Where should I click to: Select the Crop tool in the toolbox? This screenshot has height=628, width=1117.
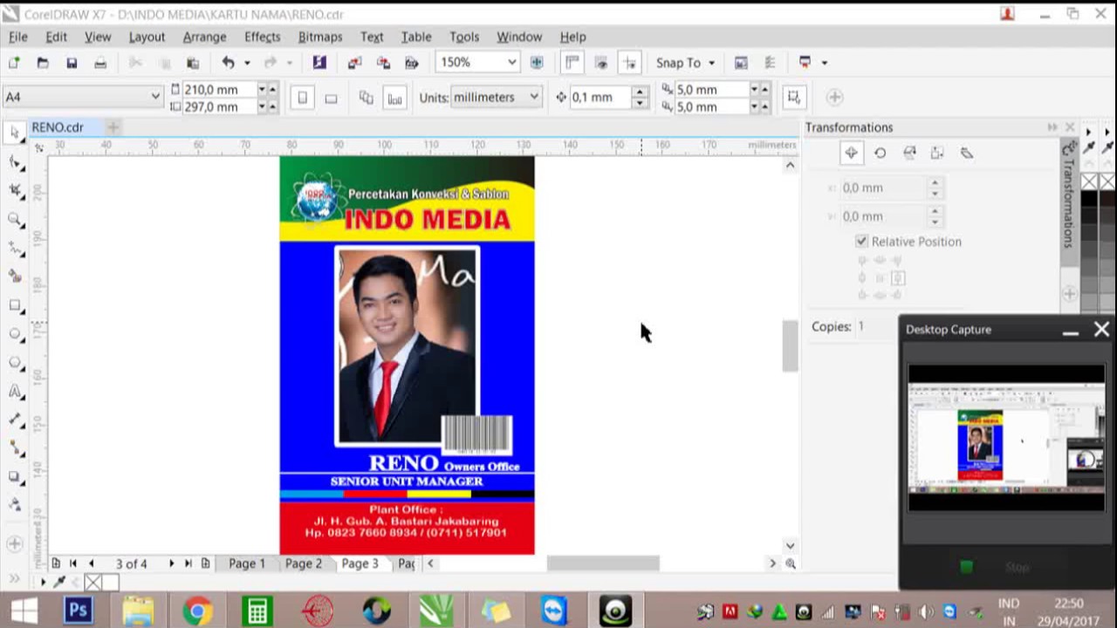tap(15, 191)
